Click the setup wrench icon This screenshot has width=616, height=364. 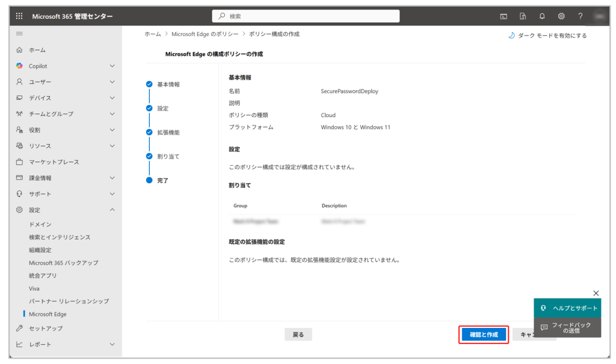click(x=19, y=329)
